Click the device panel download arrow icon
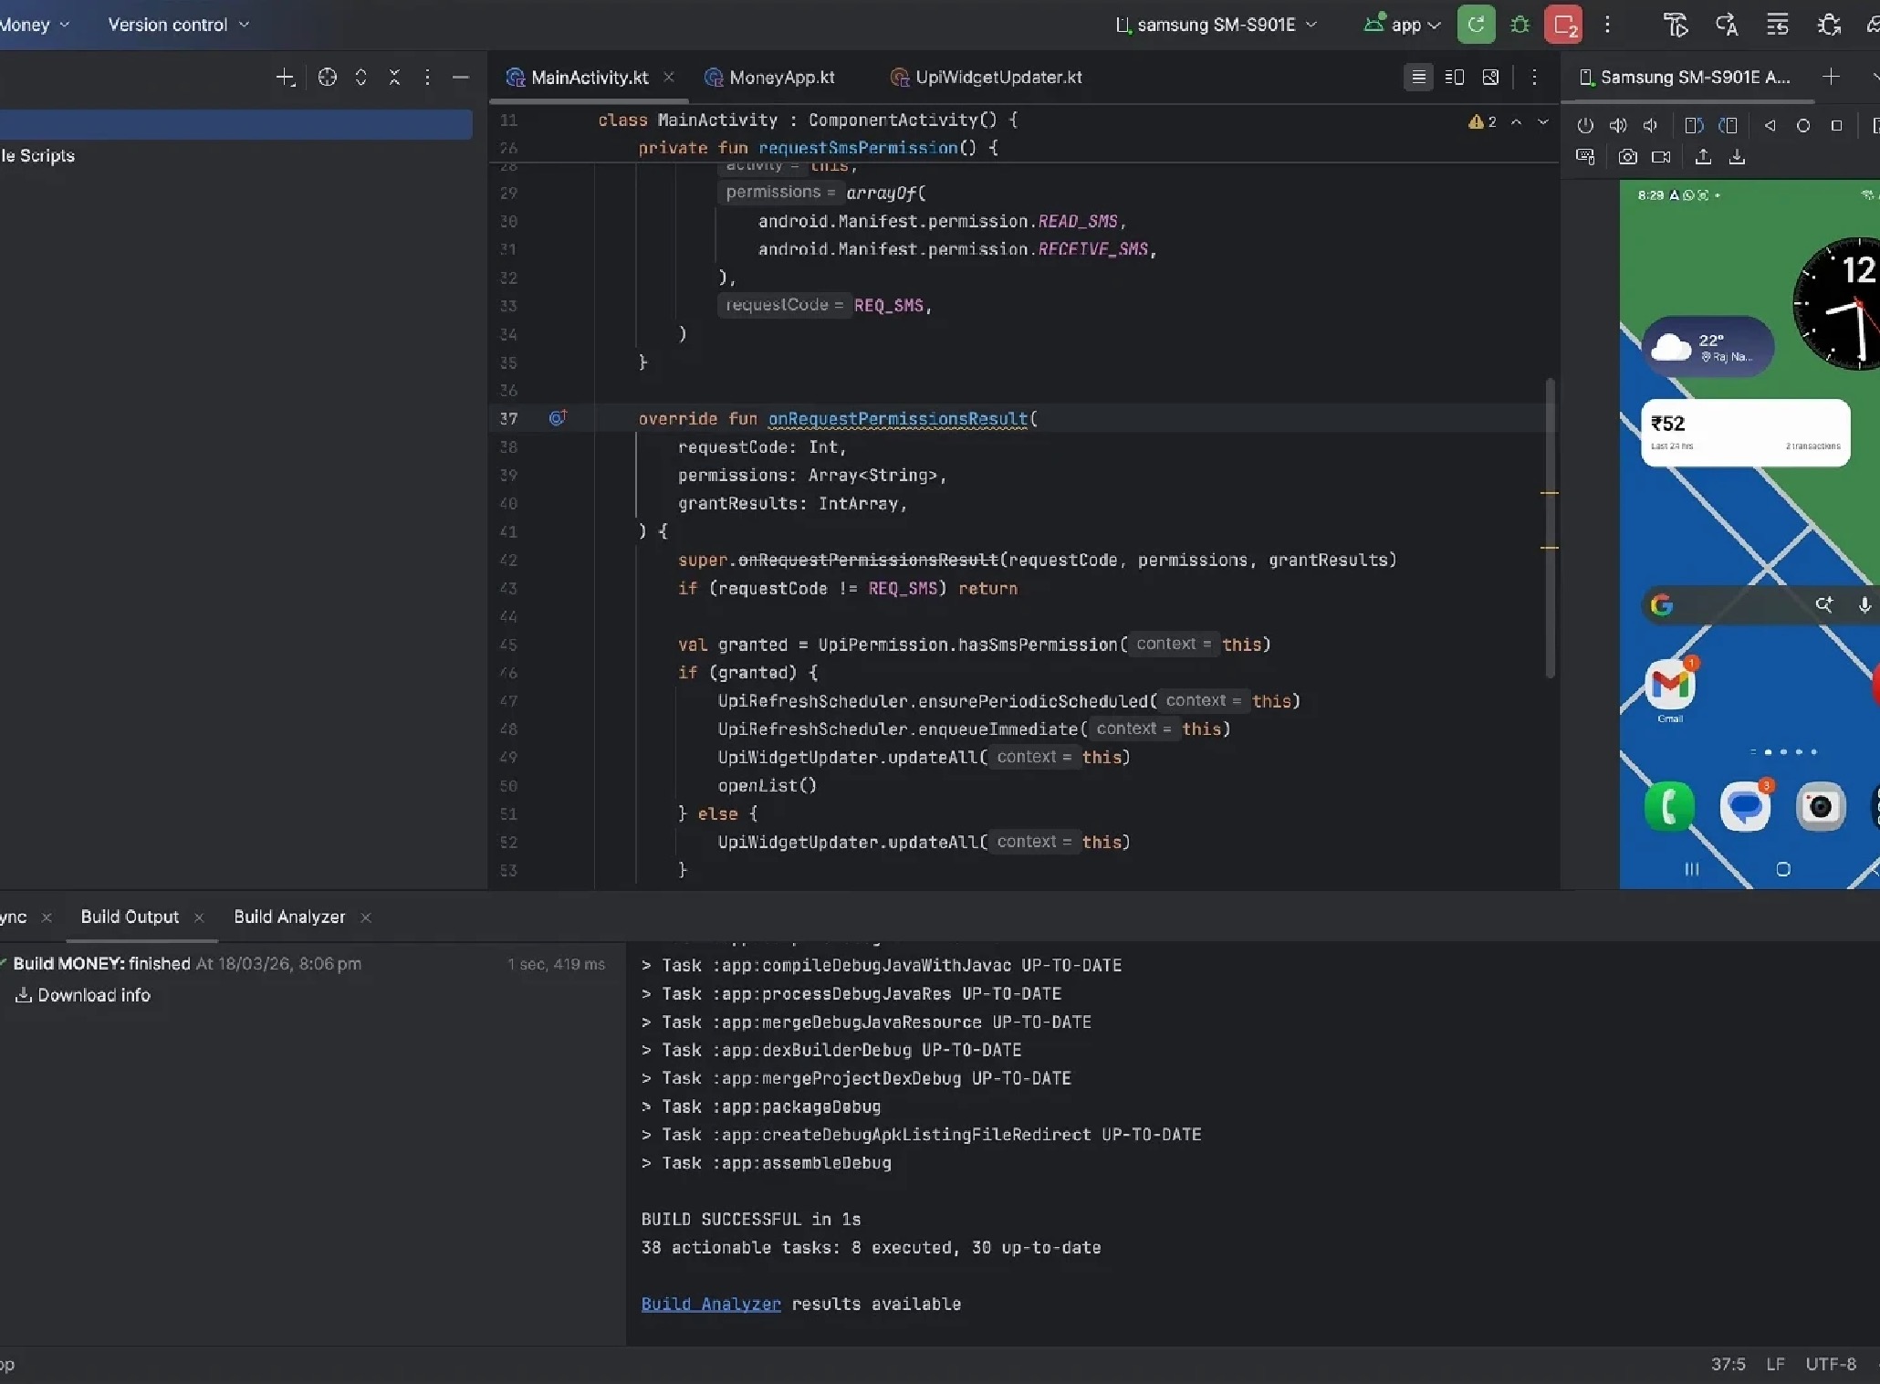Image resolution: width=1880 pixels, height=1384 pixels. [1737, 157]
